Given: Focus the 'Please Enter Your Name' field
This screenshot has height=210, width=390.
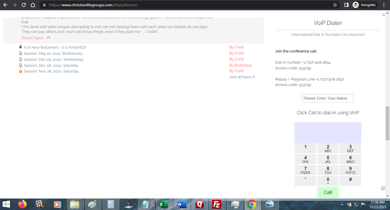Looking at the screenshot, I should (x=327, y=98).
